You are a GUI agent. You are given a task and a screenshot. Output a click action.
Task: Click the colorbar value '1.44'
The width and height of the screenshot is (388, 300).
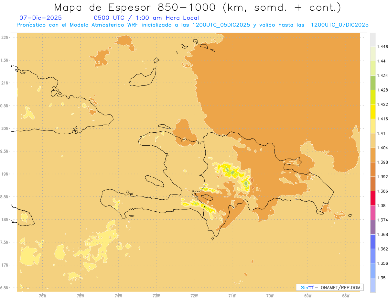point(381,61)
